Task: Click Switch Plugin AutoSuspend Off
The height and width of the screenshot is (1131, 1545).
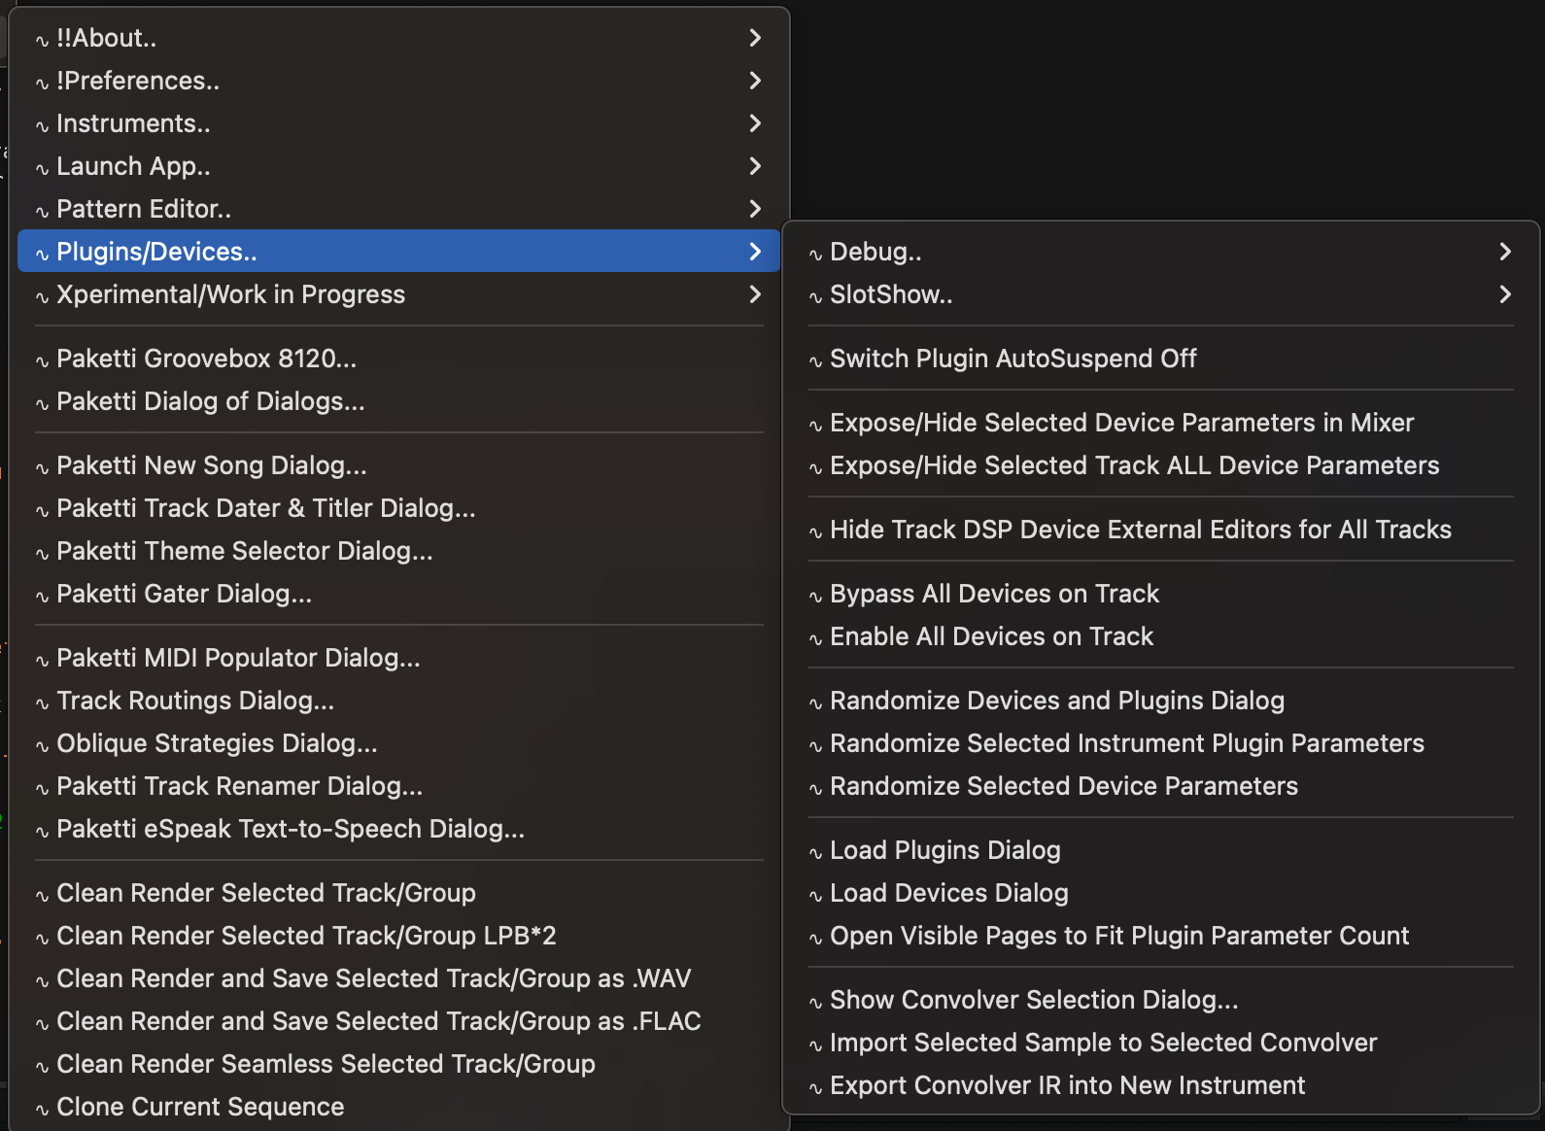Action: pos(1013,359)
